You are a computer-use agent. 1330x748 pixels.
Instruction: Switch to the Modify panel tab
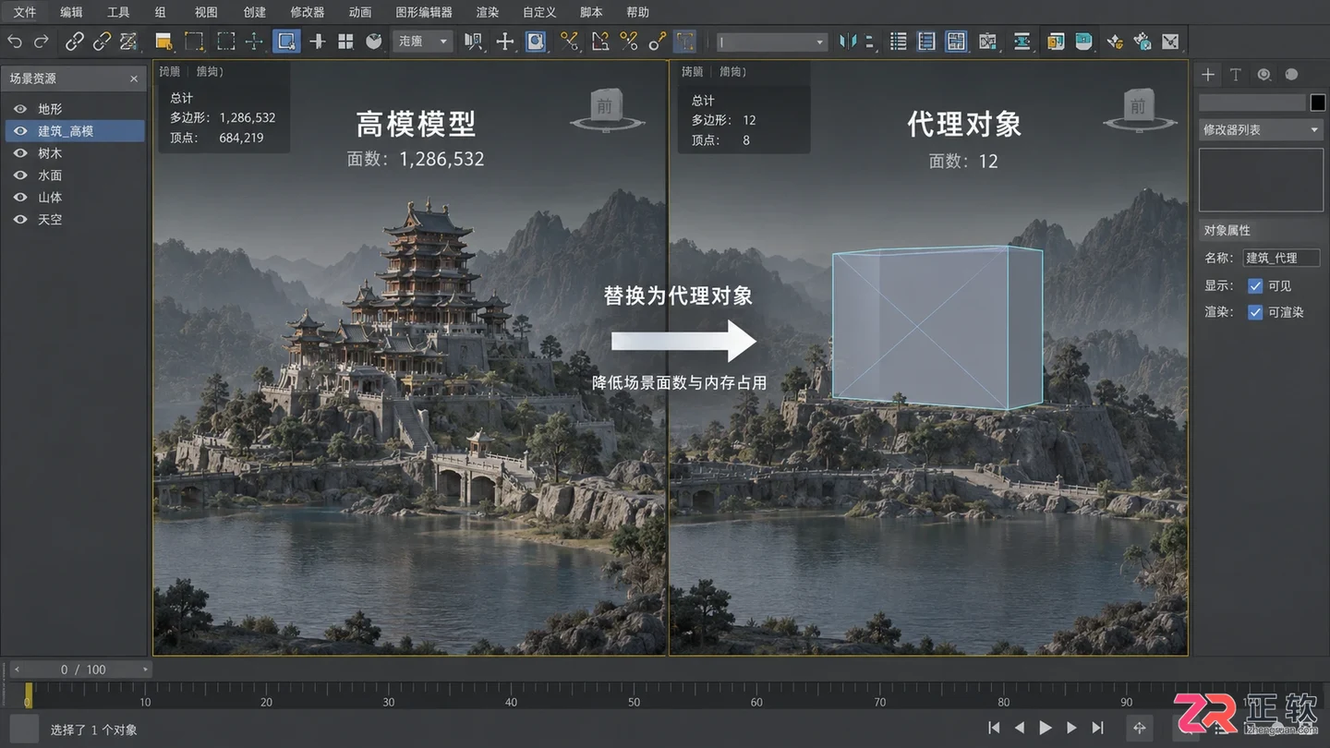tap(1235, 75)
